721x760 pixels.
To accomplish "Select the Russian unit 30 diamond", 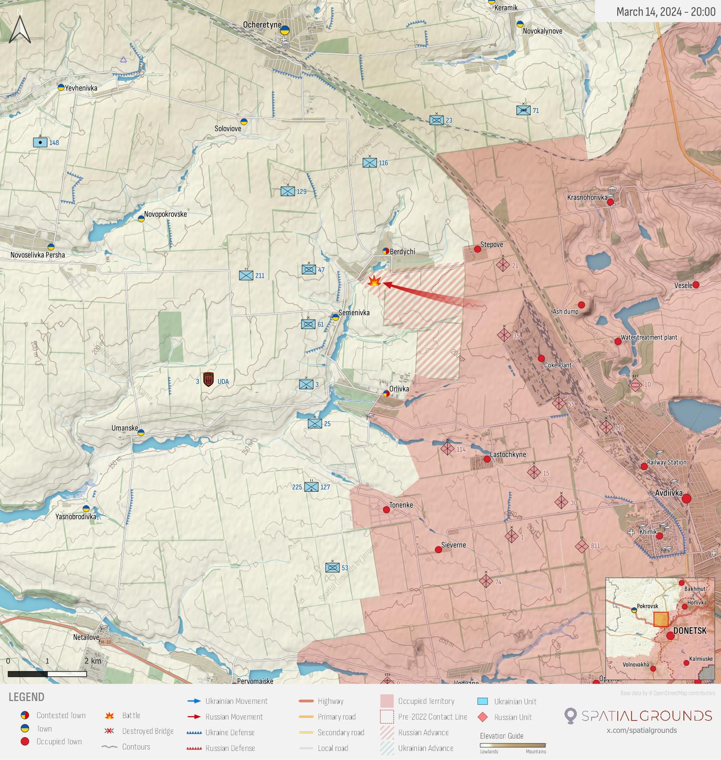I will click(x=561, y=502).
